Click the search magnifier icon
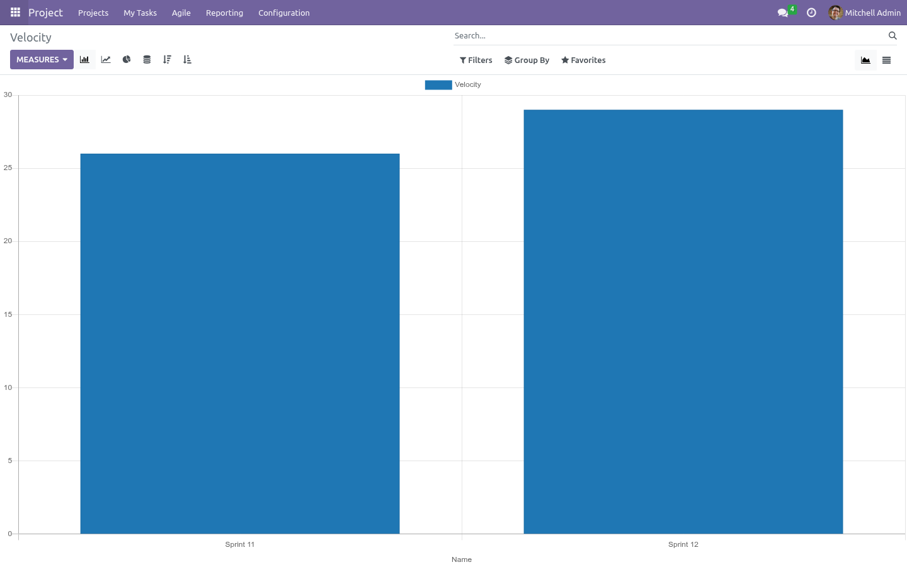Viewport: 907px width, 567px height. [x=893, y=36]
